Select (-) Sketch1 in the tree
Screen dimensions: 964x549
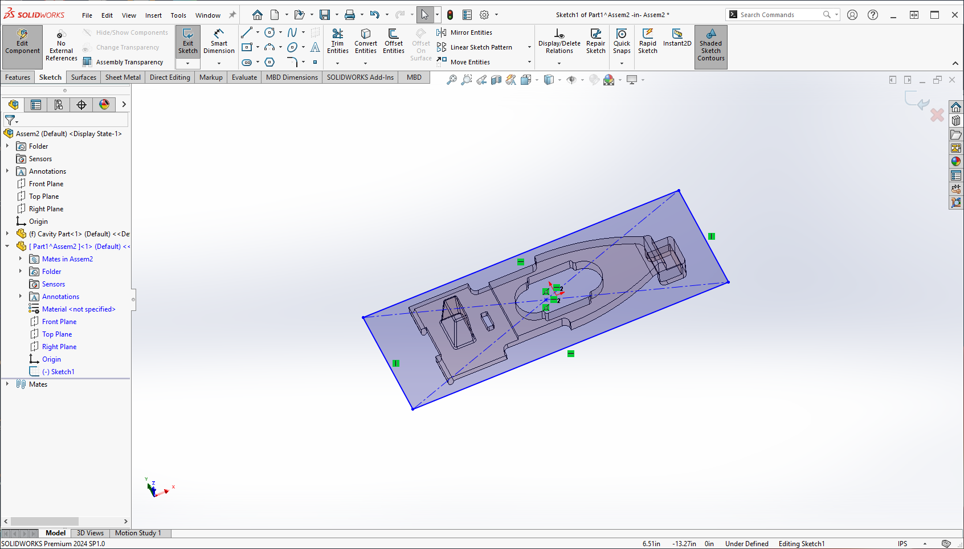(x=58, y=372)
